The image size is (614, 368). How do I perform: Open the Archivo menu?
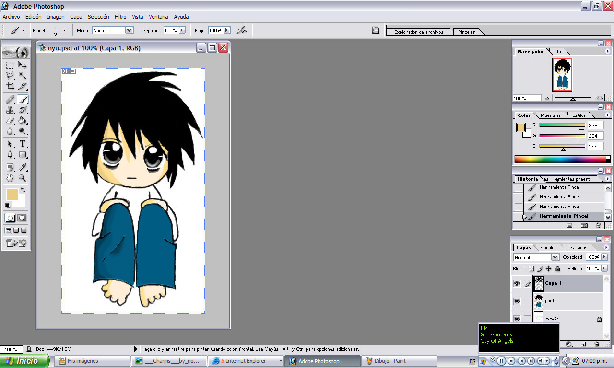11,17
